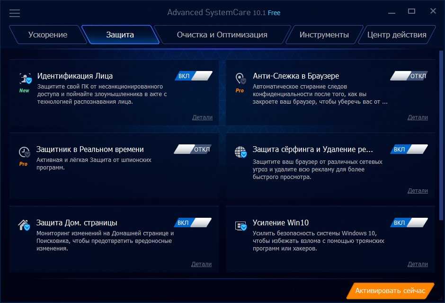Image resolution: width=445 pixels, height=303 pixels.
Task: Open the Очистка и Оптимизация tab
Action: 222,35
